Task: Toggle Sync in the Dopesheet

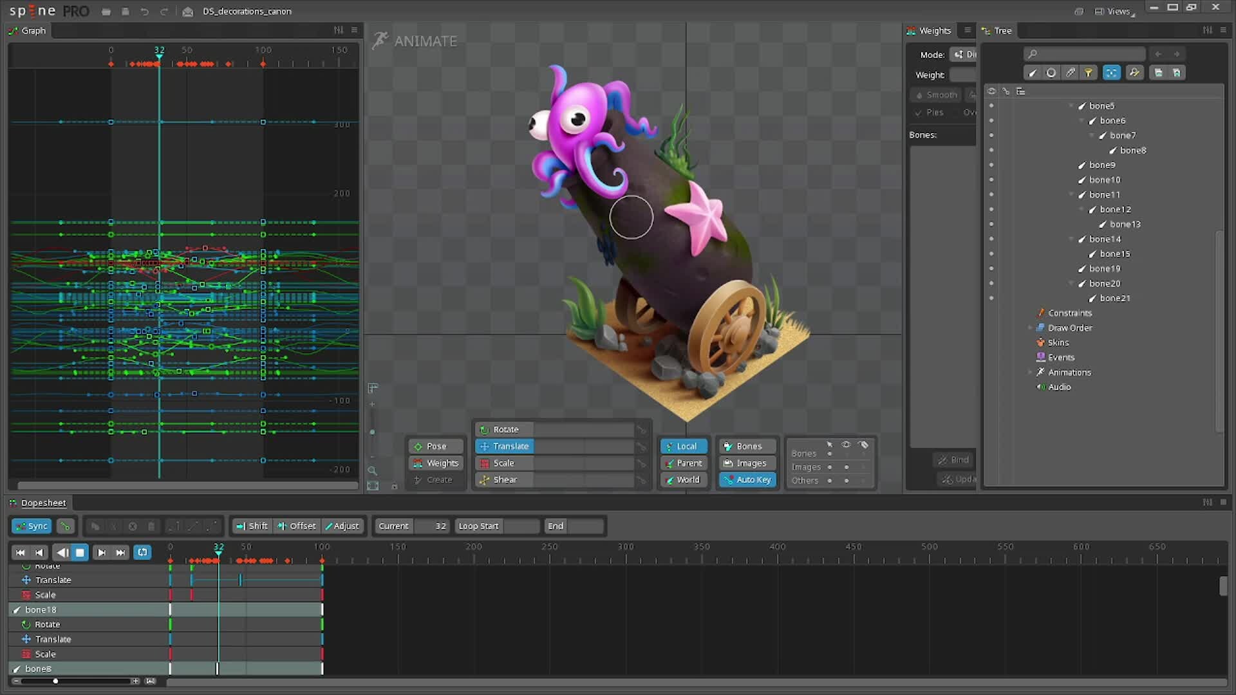Action: pyautogui.click(x=31, y=526)
